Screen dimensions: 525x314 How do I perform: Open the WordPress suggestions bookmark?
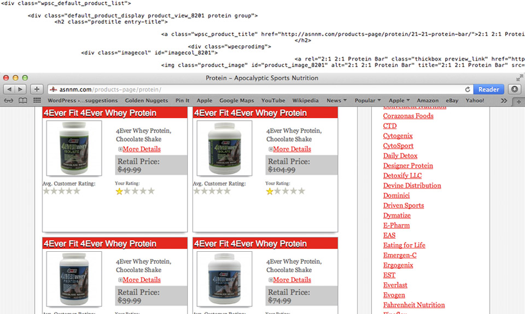[x=83, y=100]
